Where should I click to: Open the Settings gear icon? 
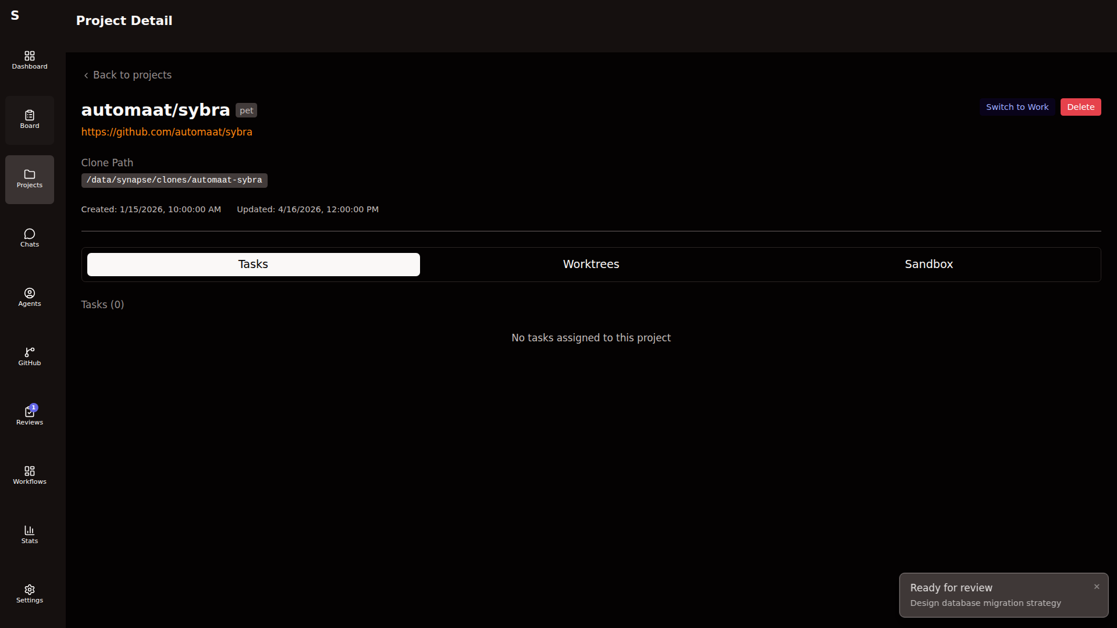30,594
